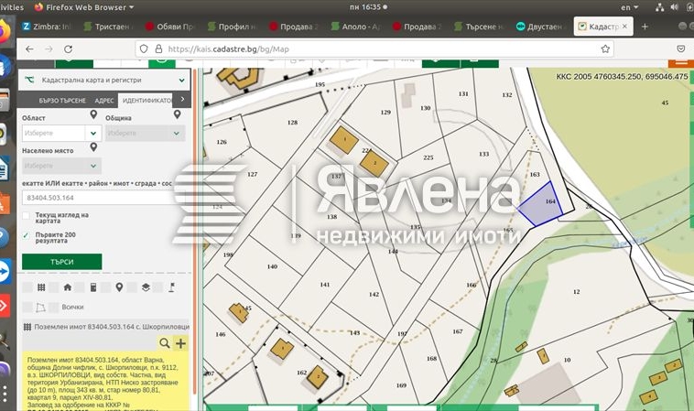Click the map pin beside Населено място
The image size is (694, 411).
93,147
